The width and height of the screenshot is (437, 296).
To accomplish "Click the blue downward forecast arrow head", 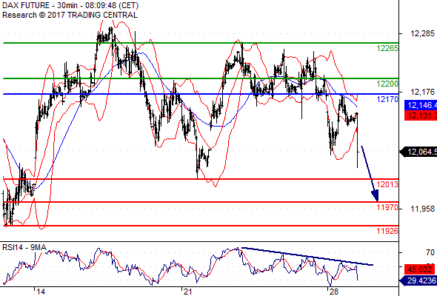I will (x=376, y=195).
